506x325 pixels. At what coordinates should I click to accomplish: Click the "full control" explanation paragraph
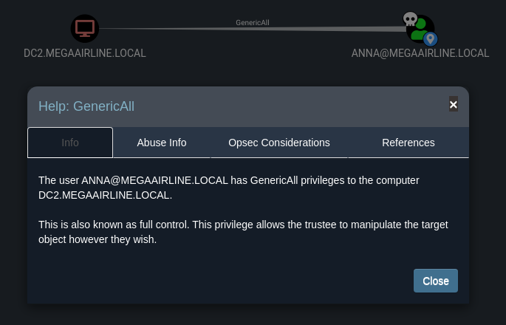pyautogui.click(x=244, y=232)
